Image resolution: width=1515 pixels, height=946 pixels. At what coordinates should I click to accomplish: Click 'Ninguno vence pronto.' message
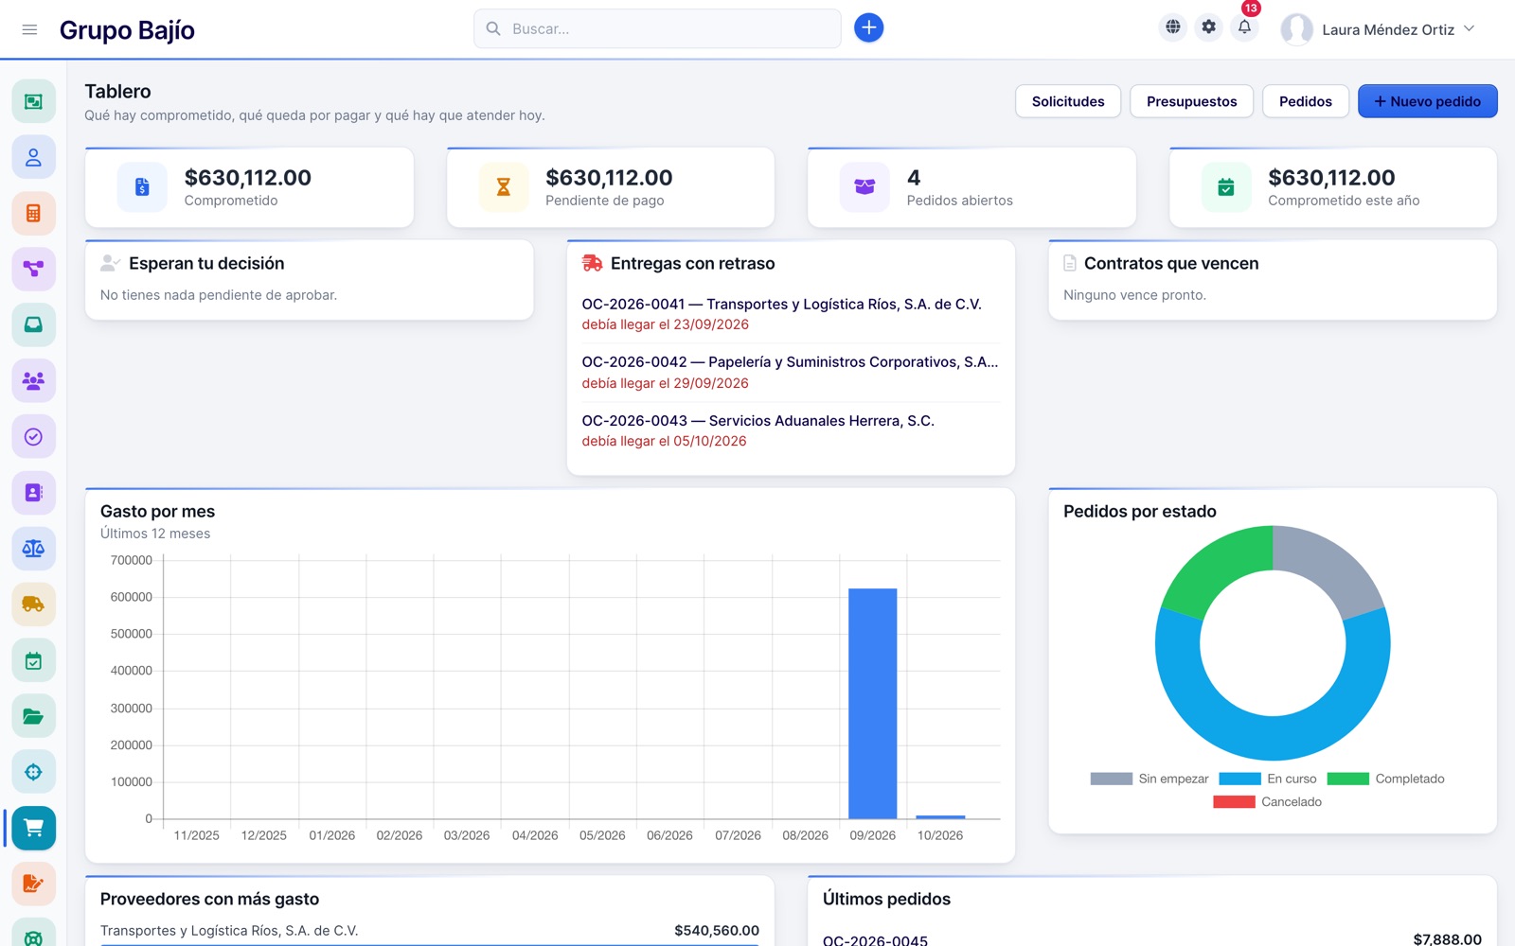tap(1134, 295)
